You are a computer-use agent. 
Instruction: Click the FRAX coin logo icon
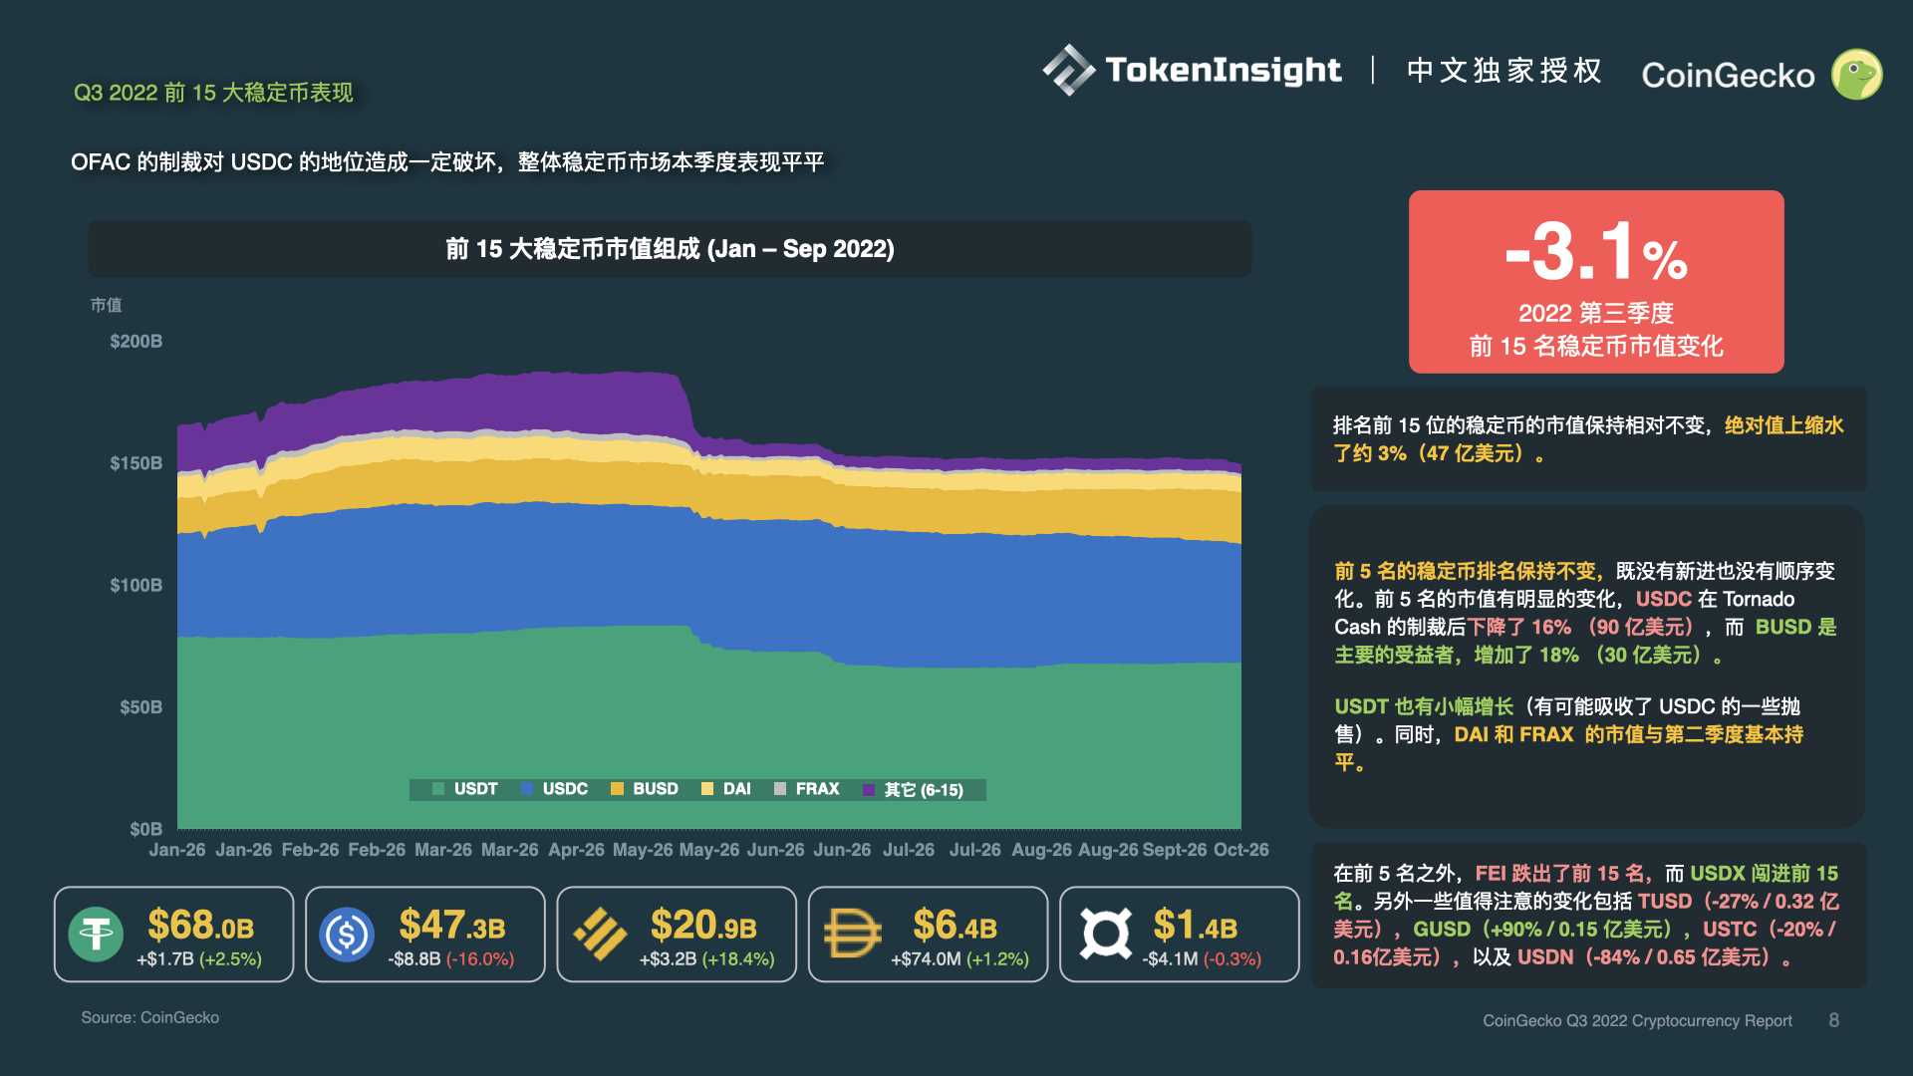[1105, 935]
